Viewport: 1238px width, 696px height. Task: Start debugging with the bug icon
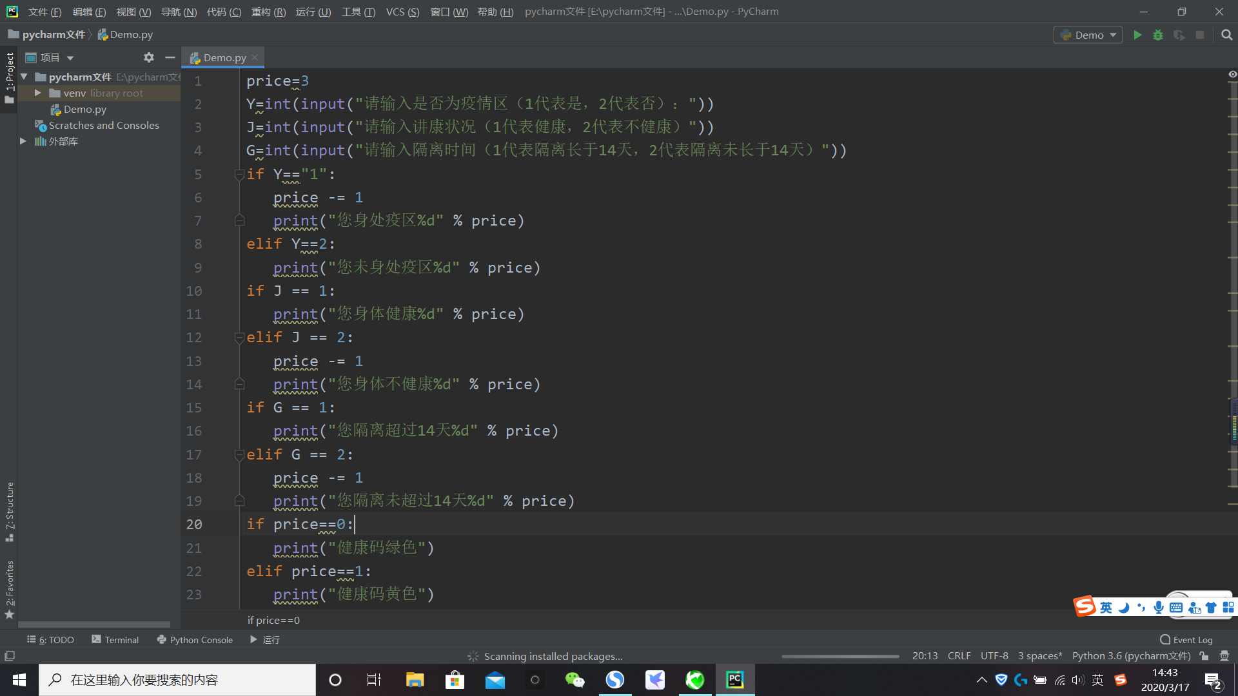click(x=1158, y=35)
